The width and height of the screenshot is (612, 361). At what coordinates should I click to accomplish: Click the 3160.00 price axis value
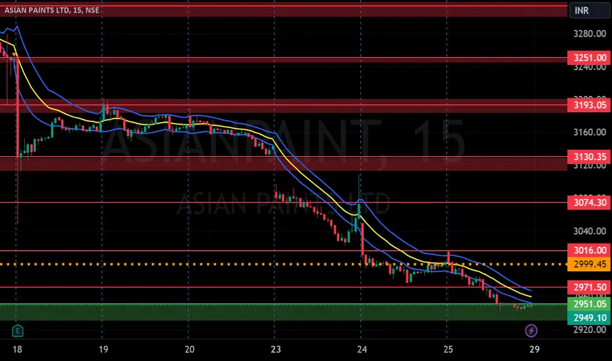point(590,133)
